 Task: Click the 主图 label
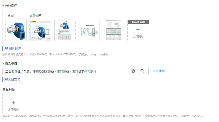(x=11, y=15)
